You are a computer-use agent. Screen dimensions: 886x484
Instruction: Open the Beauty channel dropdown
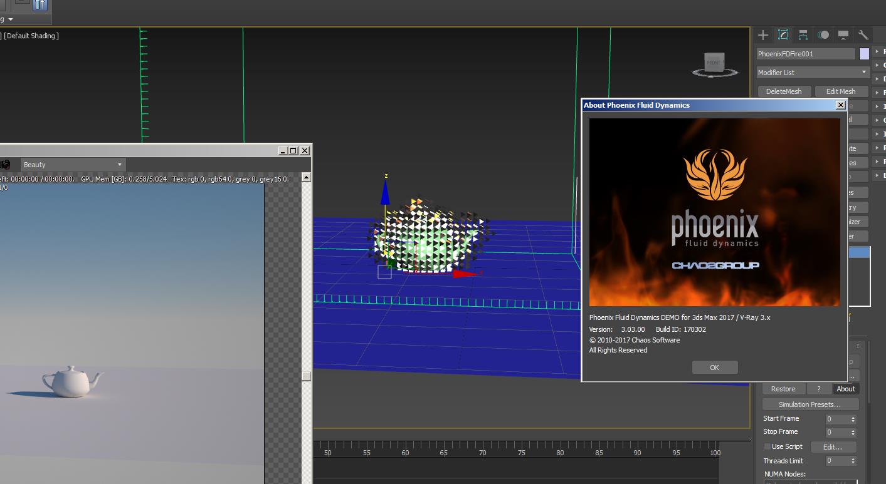click(x=73, y=165)
